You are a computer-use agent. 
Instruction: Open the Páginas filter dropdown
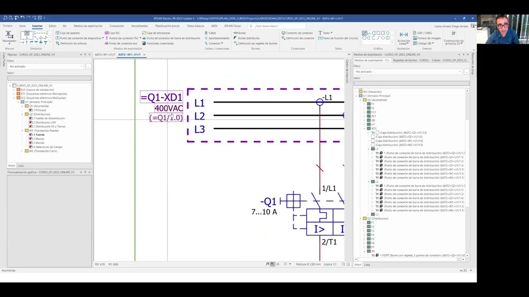pos(81,66)
